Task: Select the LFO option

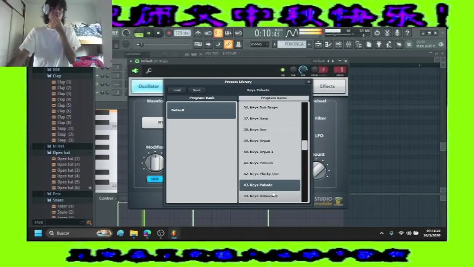Action: [319, 136]
